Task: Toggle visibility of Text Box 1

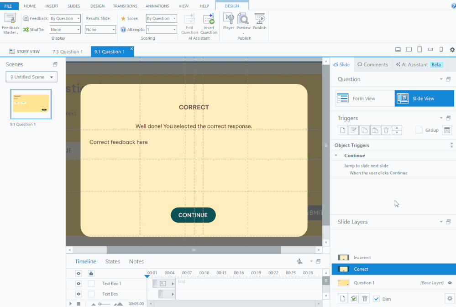Action: 79,284
